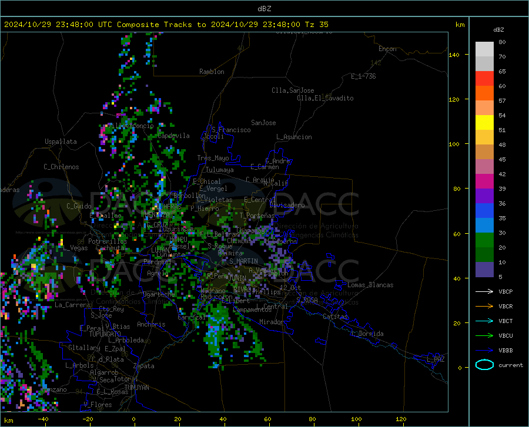Screen dimensions: 529x427
Task: Click the 'Tres_Mayo' map label
Action: [213, 158]
